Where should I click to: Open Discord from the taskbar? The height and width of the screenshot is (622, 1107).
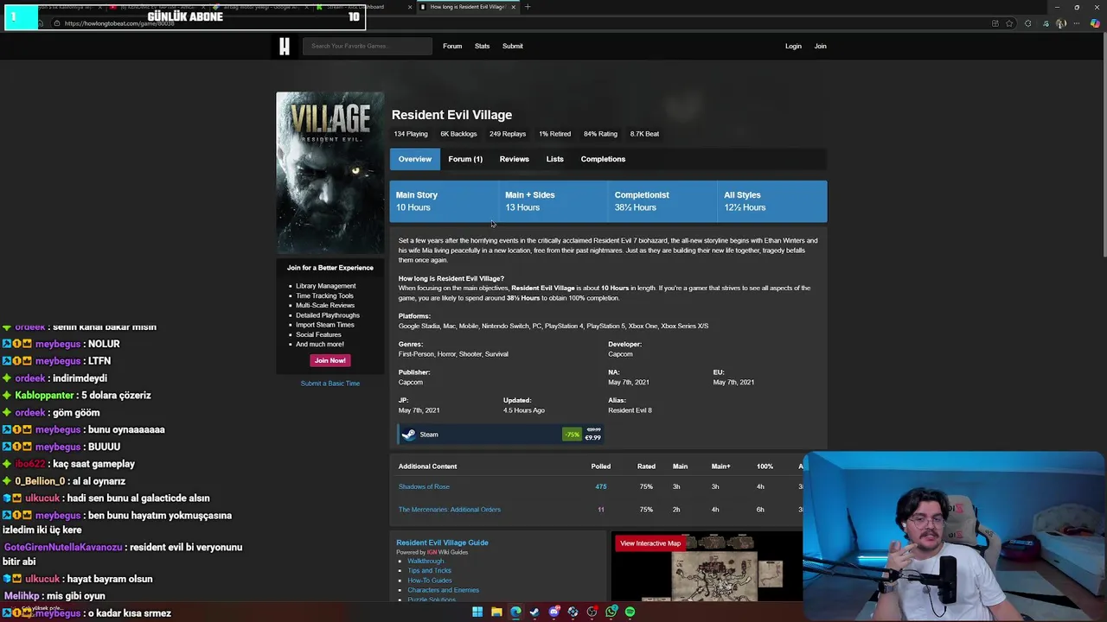(x=553, y=612)
